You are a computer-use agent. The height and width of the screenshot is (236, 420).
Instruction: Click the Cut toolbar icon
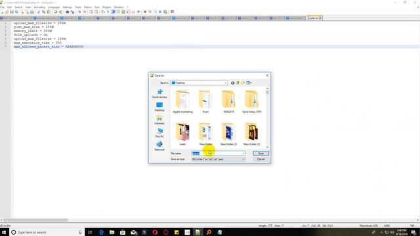click(x=39, y=12)
